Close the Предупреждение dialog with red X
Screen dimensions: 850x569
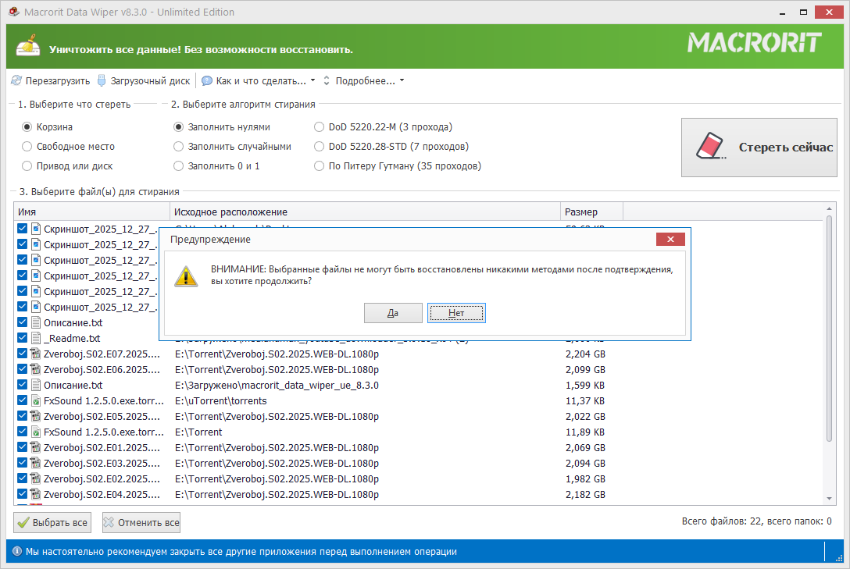click(670, 240)
